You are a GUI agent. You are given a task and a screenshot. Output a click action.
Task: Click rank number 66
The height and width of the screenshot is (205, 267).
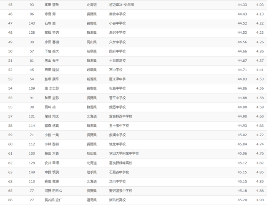point(10,200)
